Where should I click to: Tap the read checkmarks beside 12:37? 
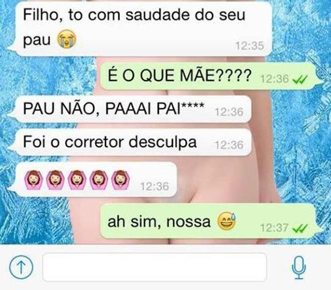[300, 228]
